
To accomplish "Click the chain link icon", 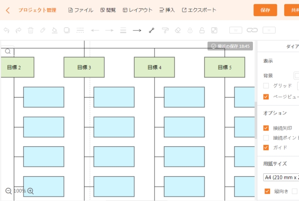I will pos(252,30).
